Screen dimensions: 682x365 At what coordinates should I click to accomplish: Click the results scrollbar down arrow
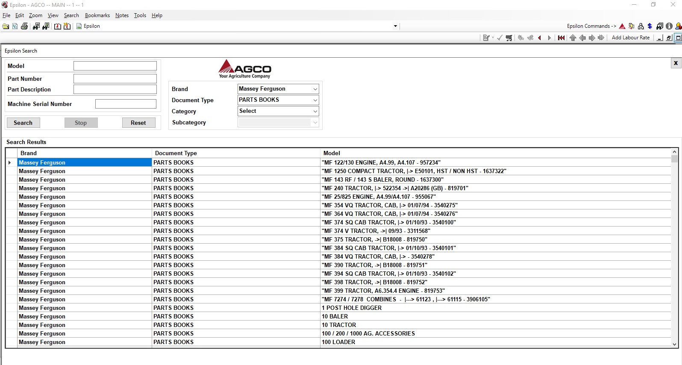point(674,344)
